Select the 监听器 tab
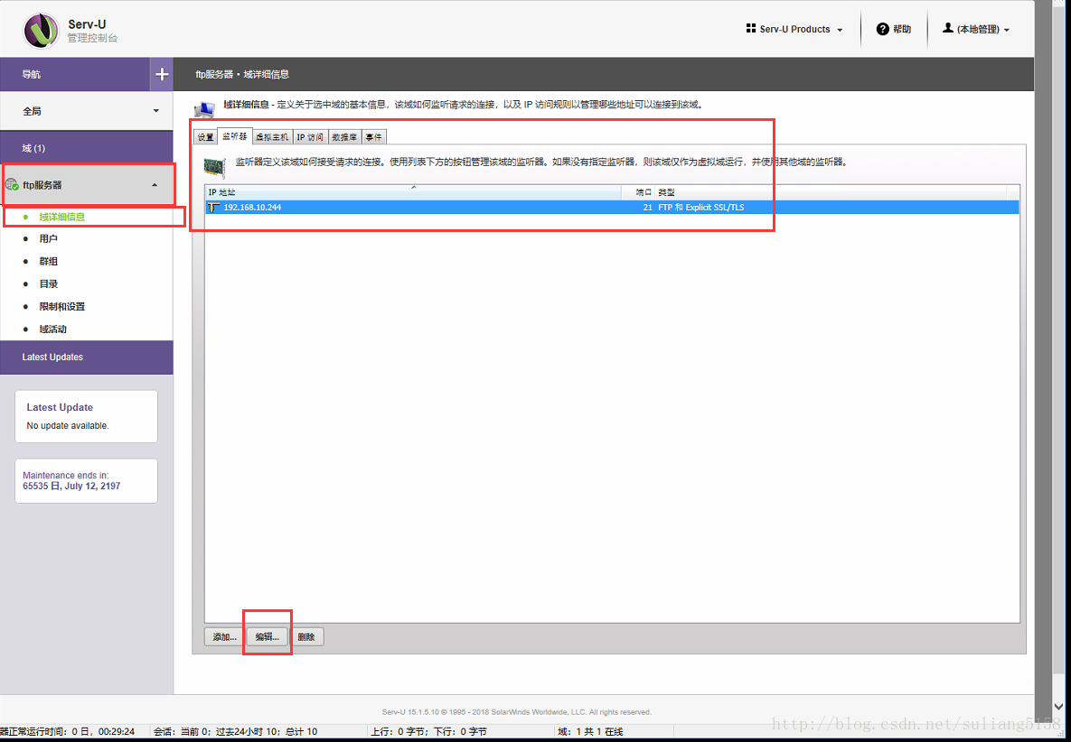Screen dimensions: 1071x742 (235, 136)
